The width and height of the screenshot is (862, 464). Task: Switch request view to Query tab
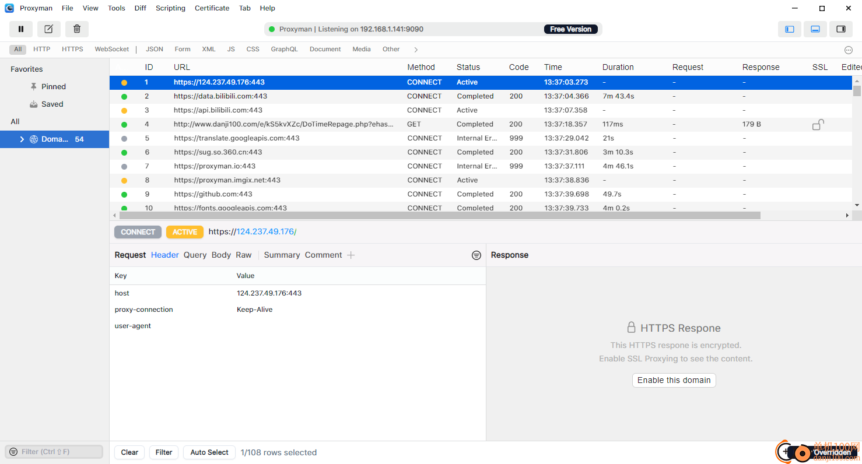coord(195,255)
